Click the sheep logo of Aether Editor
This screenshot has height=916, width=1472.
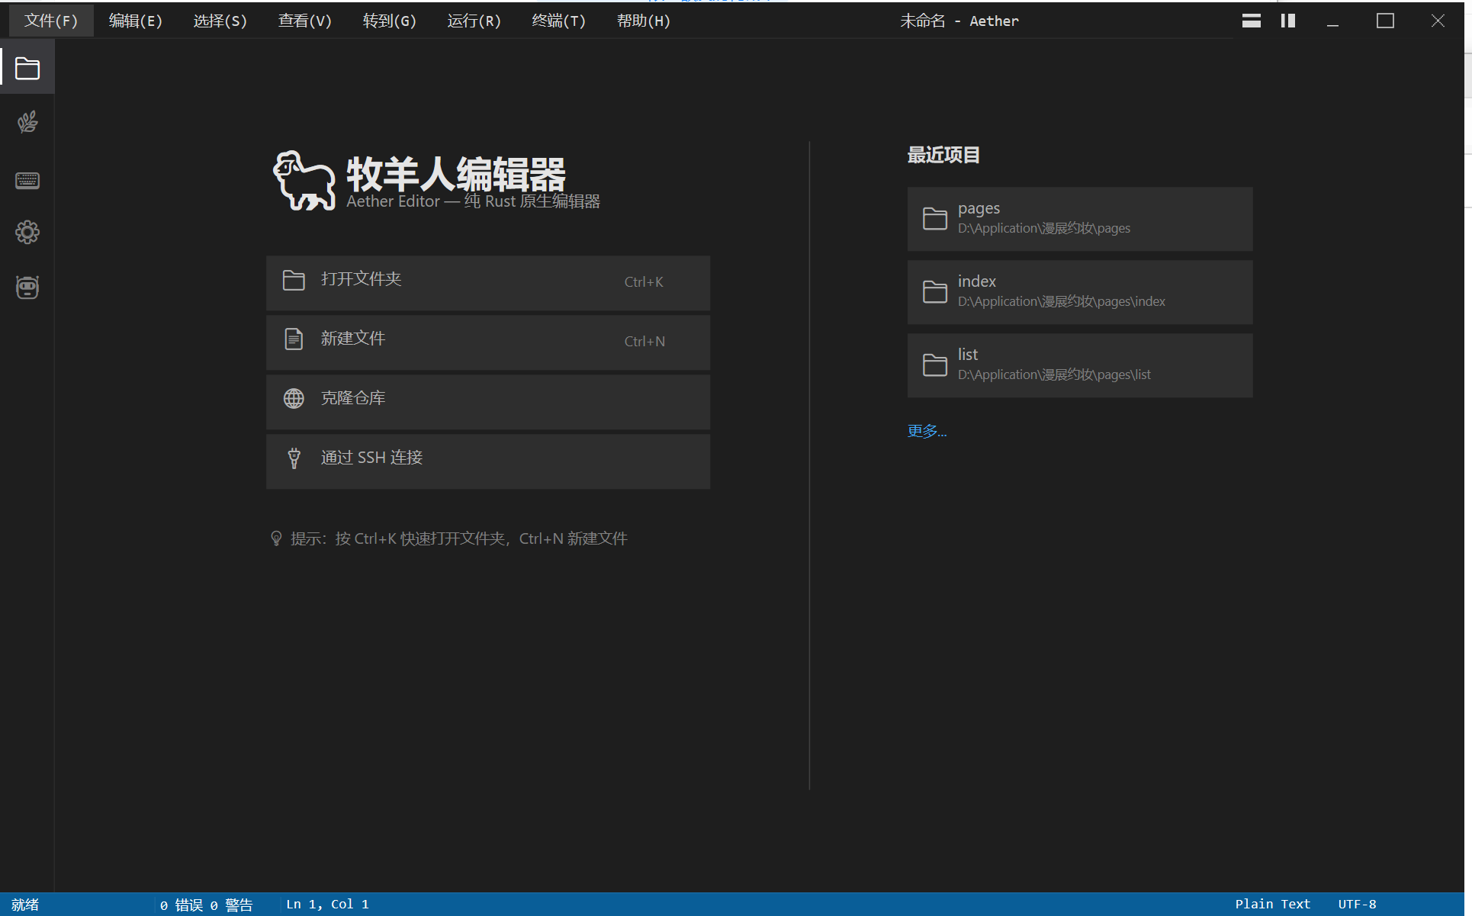(304, 181)
